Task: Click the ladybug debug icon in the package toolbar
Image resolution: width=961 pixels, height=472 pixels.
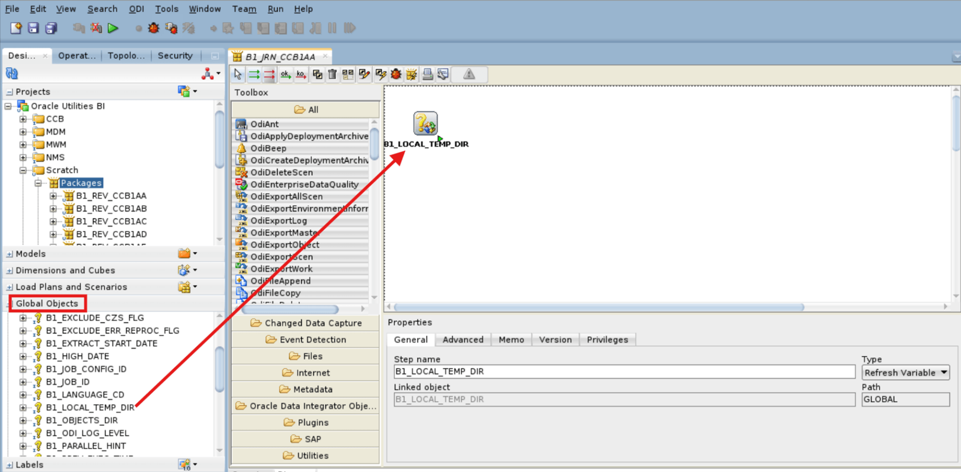Action: point(396,75)
